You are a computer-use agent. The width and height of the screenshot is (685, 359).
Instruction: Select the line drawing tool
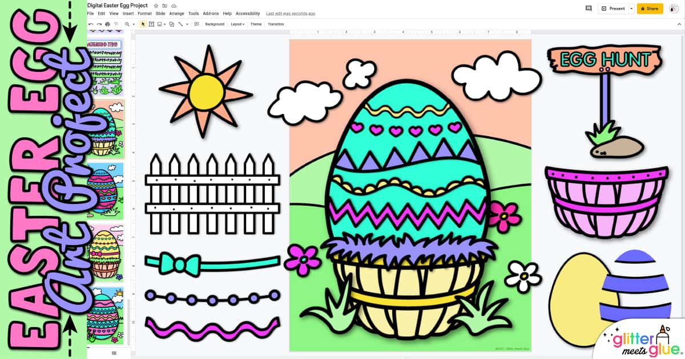180,25
